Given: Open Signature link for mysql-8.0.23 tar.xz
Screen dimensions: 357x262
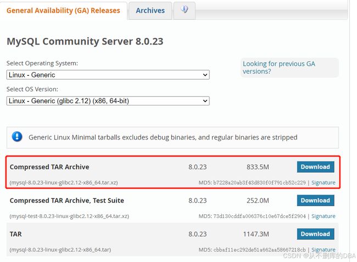Looking at the screenshot, I should pos(323,182).
